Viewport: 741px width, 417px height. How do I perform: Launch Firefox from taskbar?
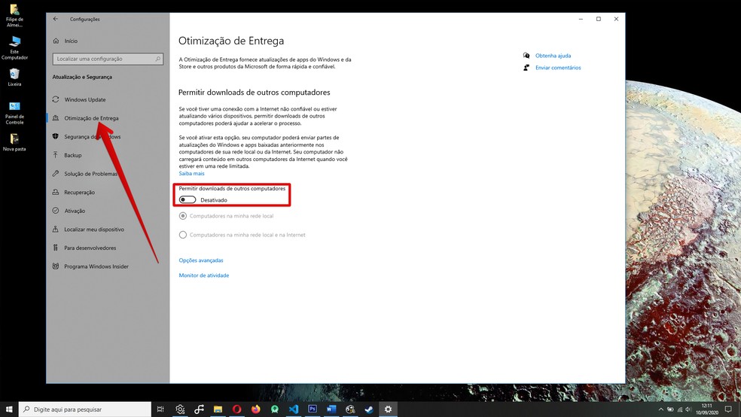tap(256, 409)
